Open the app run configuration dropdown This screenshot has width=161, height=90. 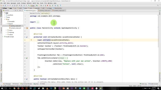33,5
